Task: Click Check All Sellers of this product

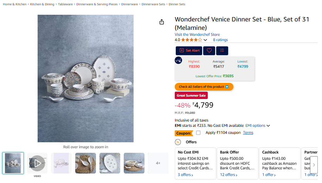Action: 204,87
